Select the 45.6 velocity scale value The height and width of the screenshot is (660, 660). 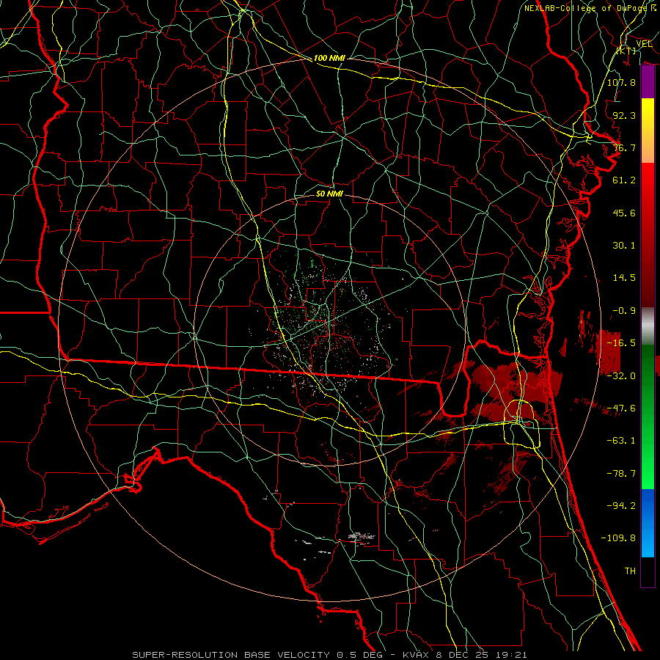pos(624,213)
